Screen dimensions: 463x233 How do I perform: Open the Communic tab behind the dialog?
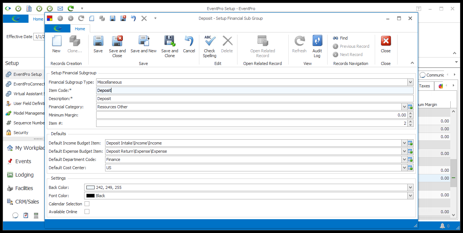click(432, 75)
